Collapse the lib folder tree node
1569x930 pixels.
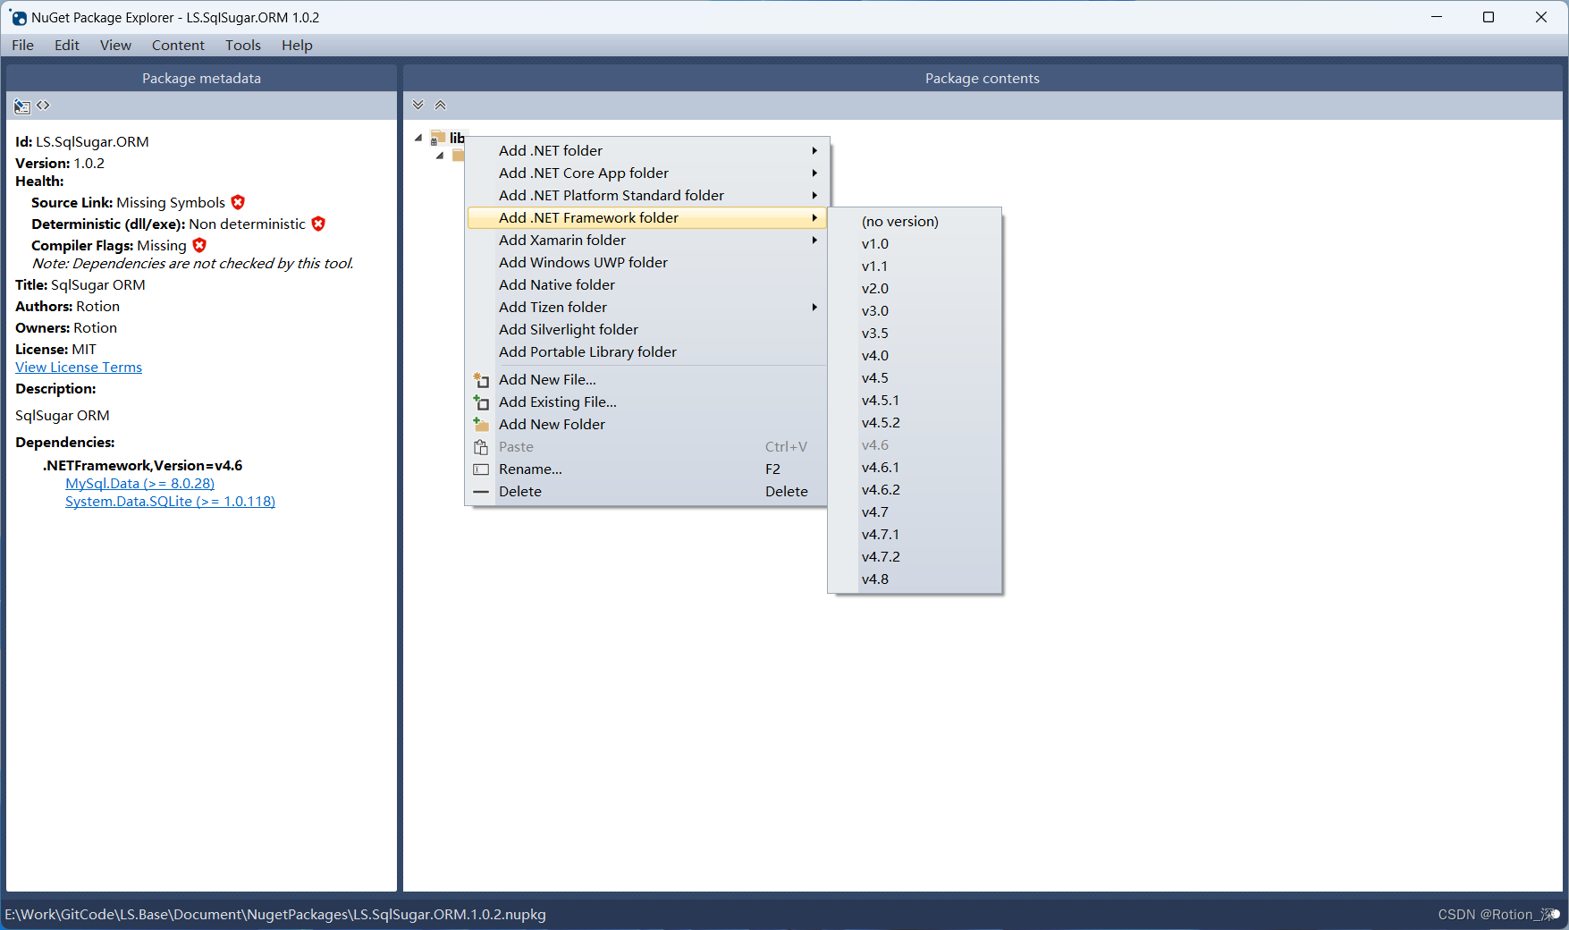417,137
